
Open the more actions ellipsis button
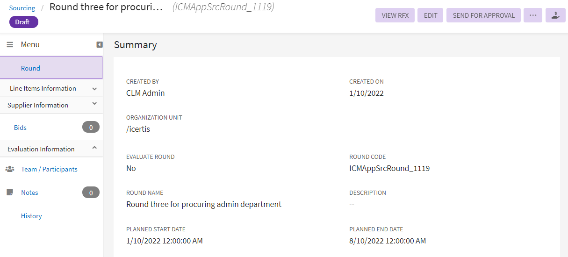pyautogui.click(x=533, y=15)
